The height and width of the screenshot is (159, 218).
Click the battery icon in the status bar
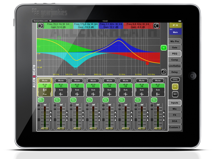click(x=180, y=21)
